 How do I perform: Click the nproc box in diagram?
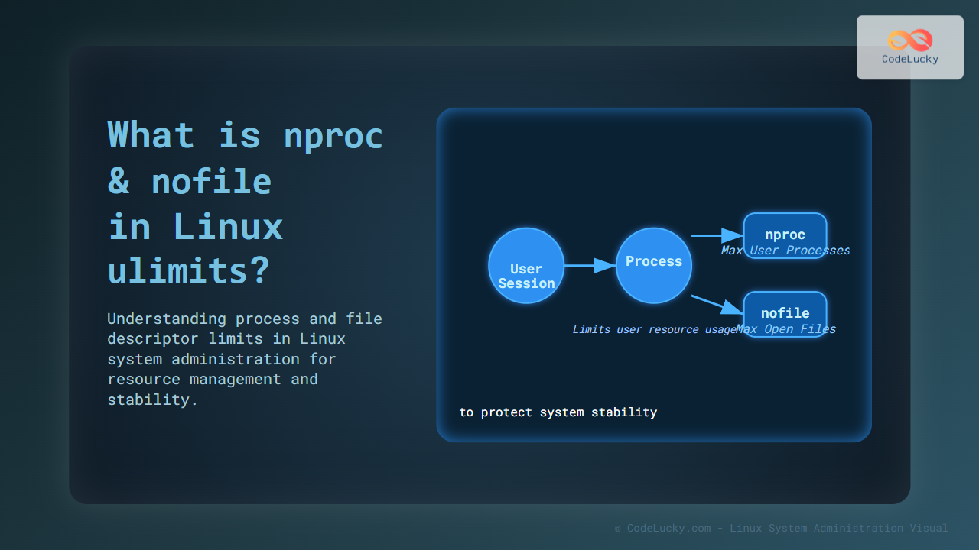click(x=785, y=228)
